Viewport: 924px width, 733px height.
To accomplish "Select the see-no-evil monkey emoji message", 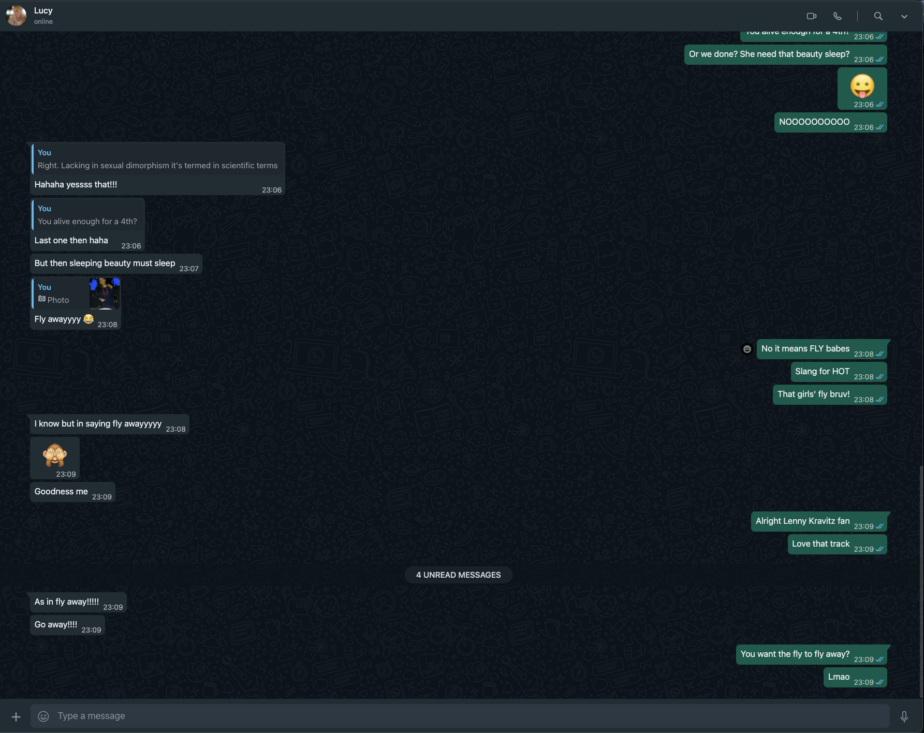I will pyautogui.click(x=55, y=456).
